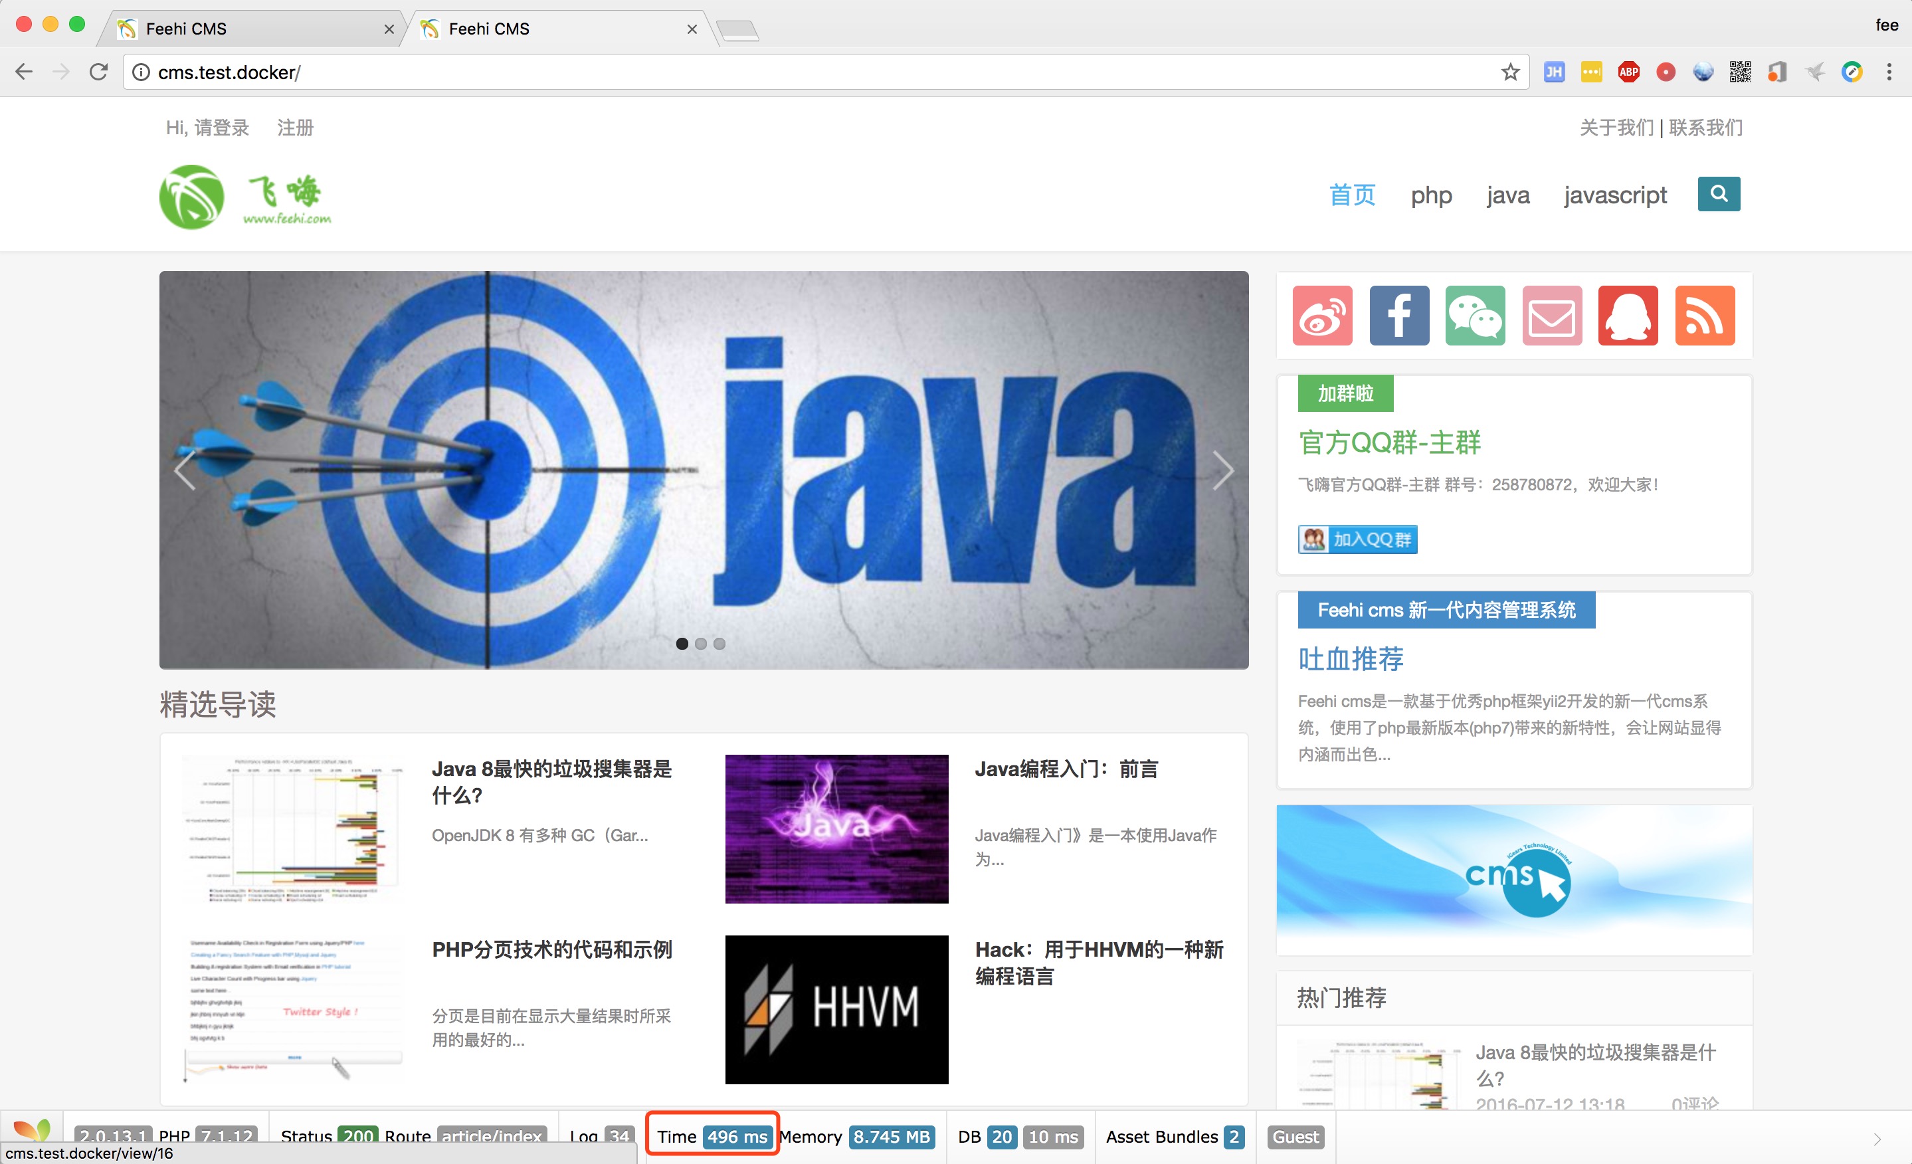The image size is (1912, 1164).
Task: Click the 首页 home tab
Action: tap(1349, 194)
